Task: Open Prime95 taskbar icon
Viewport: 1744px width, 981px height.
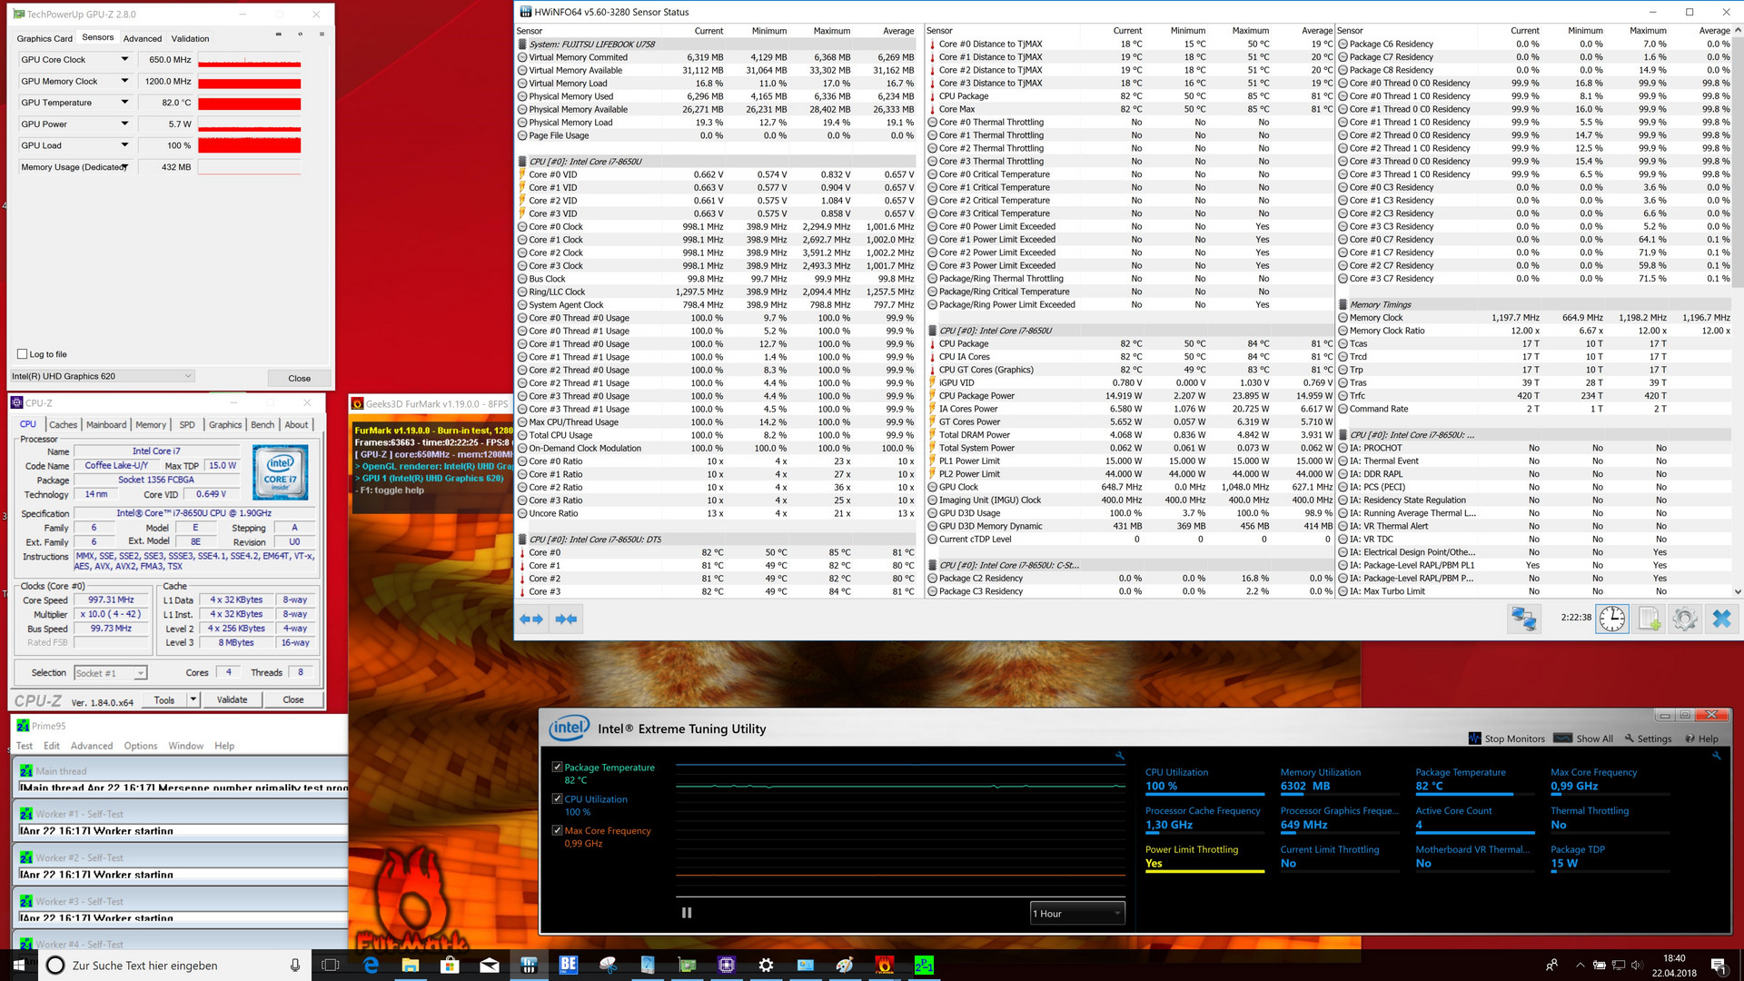Action: pos(924,965)
